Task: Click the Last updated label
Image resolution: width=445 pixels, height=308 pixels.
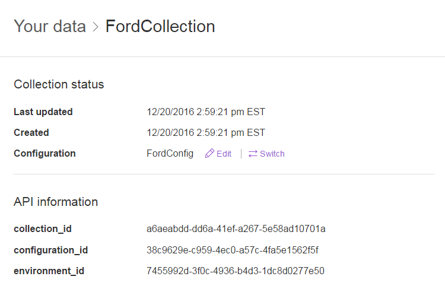Action: click(43, 112)
